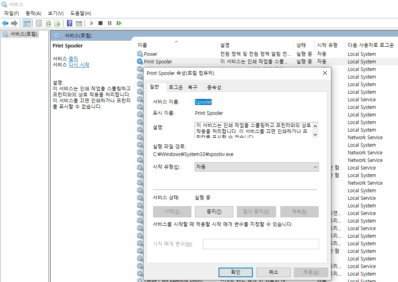Click the 서비스 중지 link
The width and height of the screenshot is (398, 282).
tap(73, 59)
